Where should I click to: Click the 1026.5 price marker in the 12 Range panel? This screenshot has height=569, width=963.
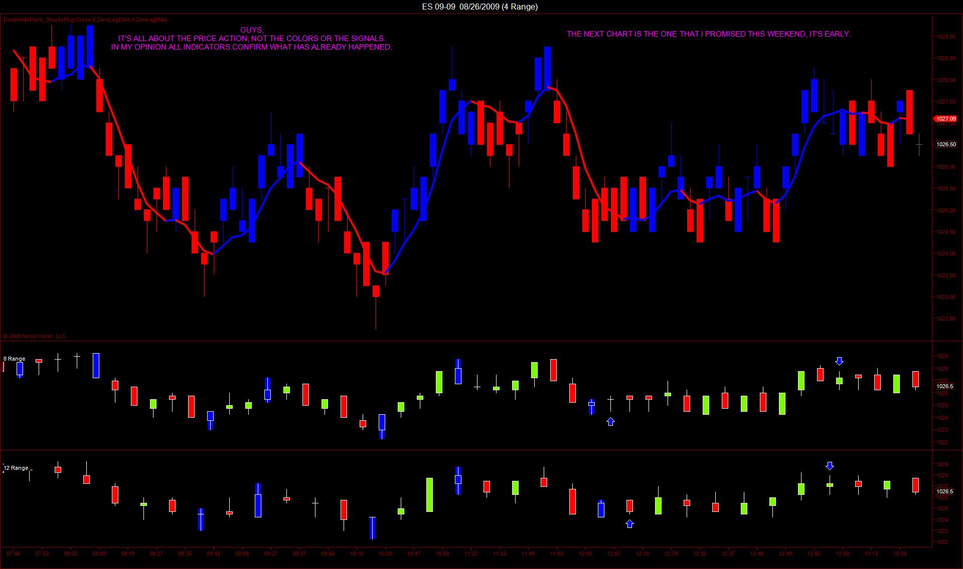944,491
